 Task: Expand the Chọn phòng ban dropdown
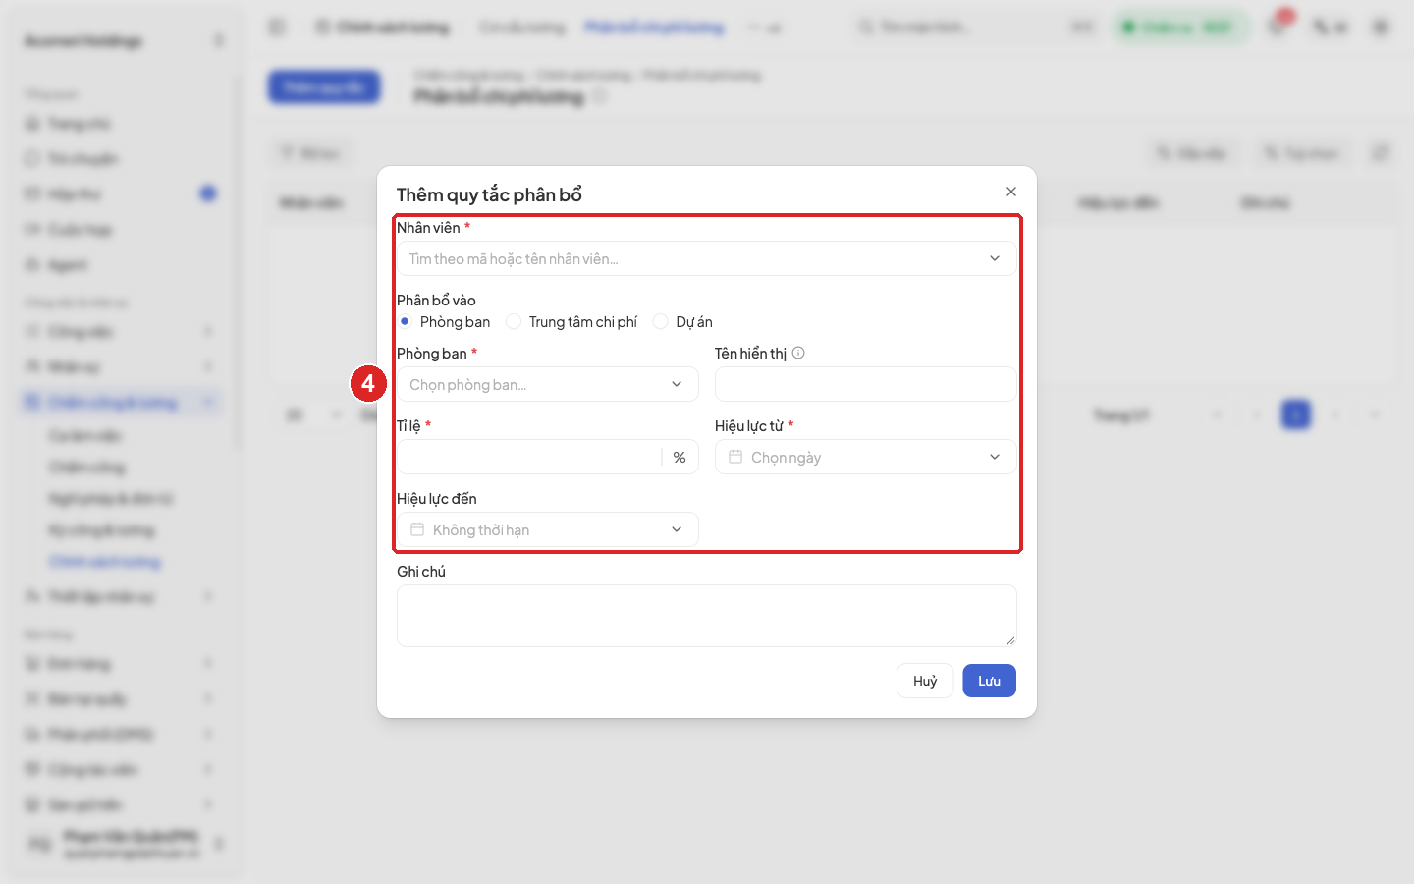548,384
